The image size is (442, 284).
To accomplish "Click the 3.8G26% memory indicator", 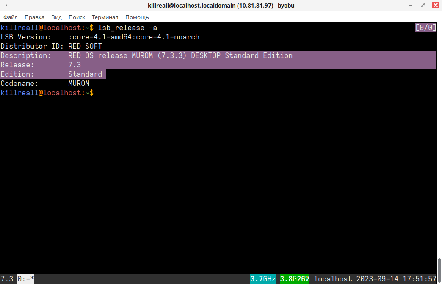I will 295,279.
